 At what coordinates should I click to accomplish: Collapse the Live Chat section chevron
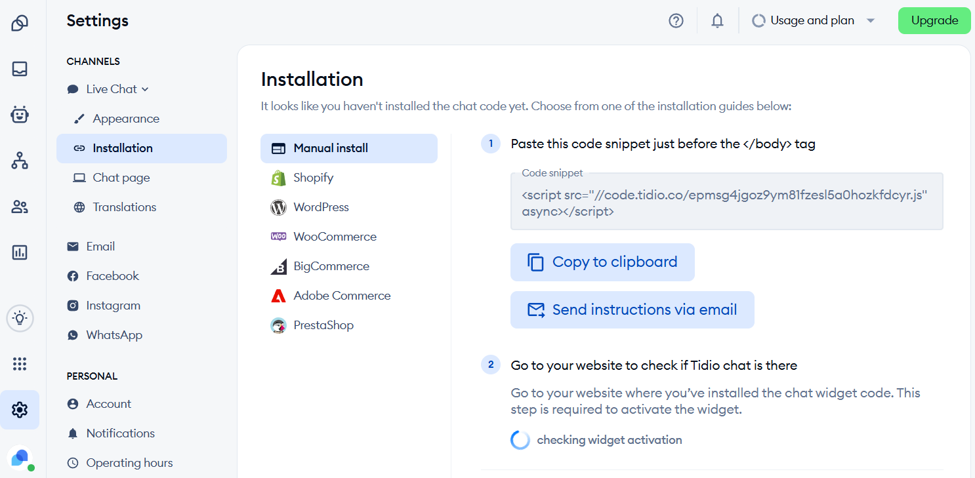[145, 90]
